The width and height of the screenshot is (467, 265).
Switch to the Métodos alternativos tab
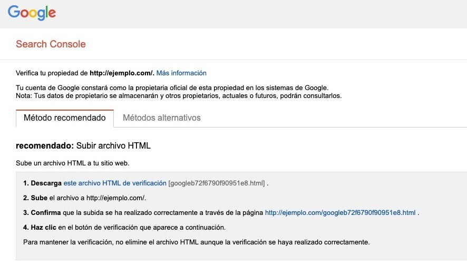coord(162,118)
